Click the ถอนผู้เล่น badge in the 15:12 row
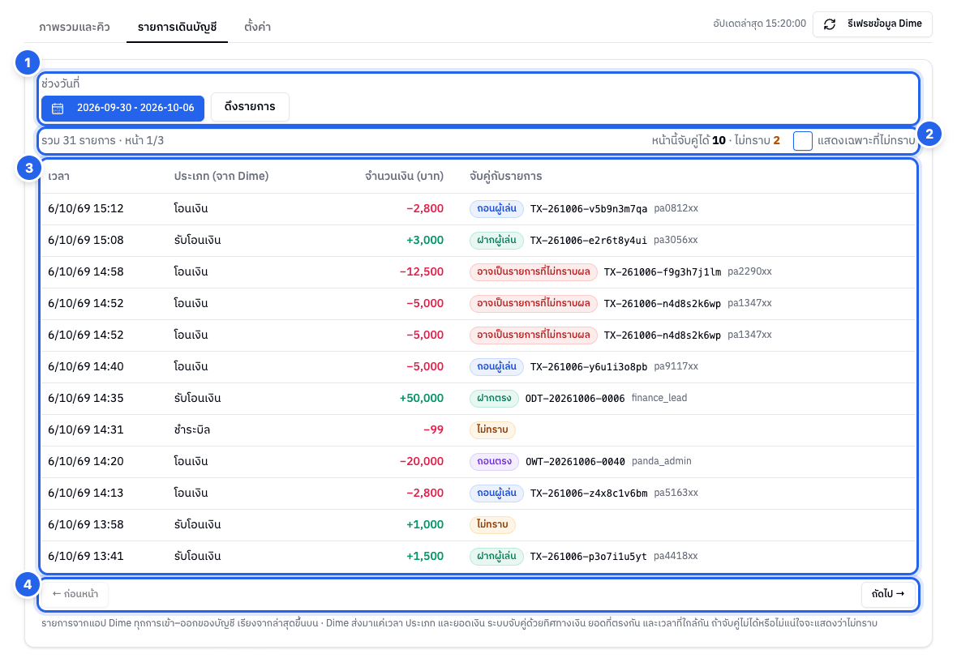Image resolution: width=957 pixels, height=658 pixels. [496, 208]
